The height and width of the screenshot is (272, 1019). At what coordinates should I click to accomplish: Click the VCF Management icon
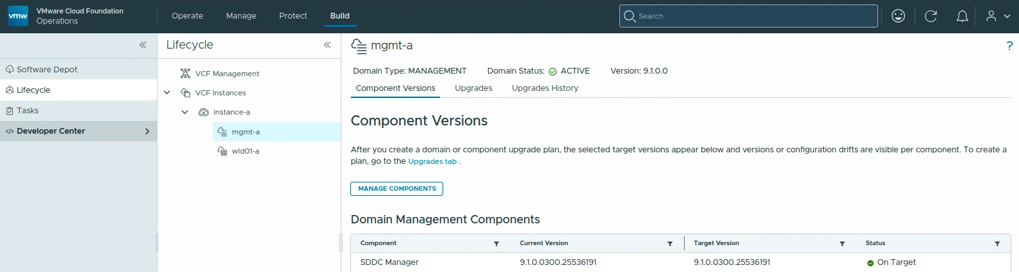[186, 74]
